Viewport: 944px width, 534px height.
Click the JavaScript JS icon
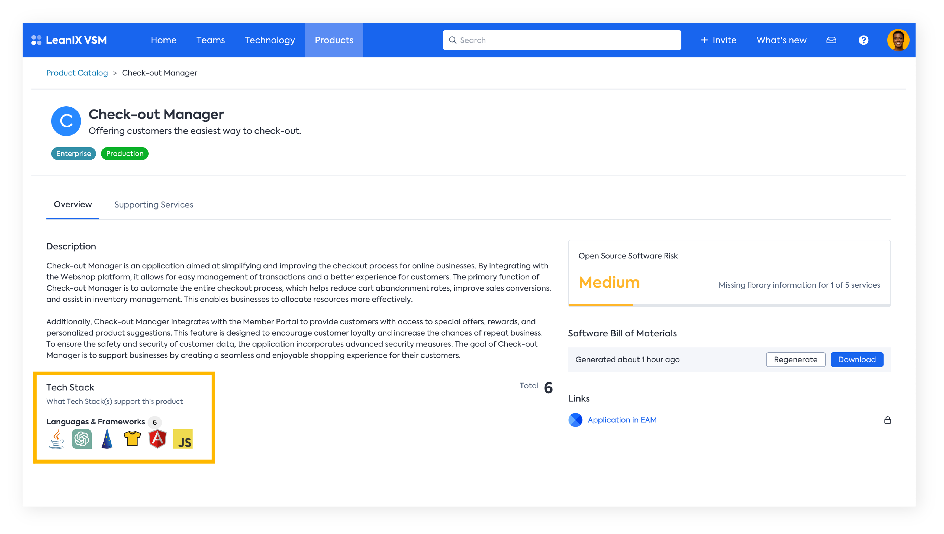coord(183,439)
